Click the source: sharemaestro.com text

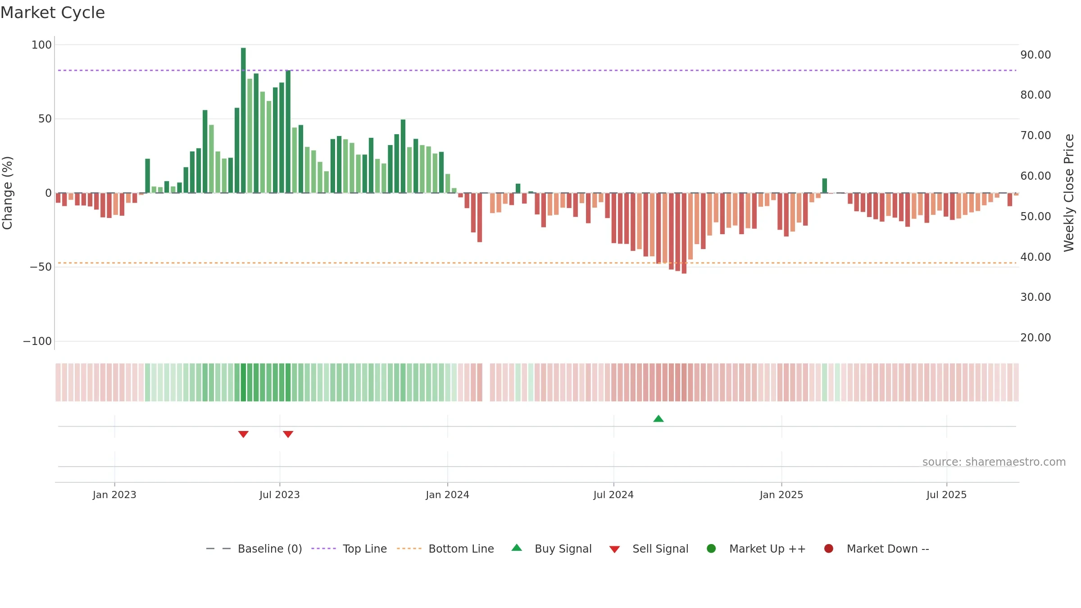point(994,462)
